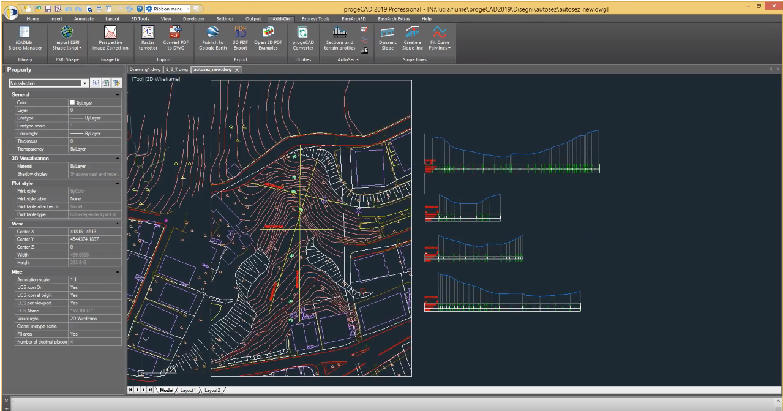Collapse the View property section
Viewport: 783px width, 411px height.
coord(118,224)
